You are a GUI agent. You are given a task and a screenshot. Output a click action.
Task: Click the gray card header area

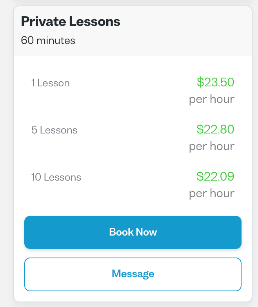(133, 31)
